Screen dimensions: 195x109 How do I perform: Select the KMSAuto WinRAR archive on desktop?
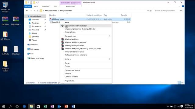click(x=5, y=21)
